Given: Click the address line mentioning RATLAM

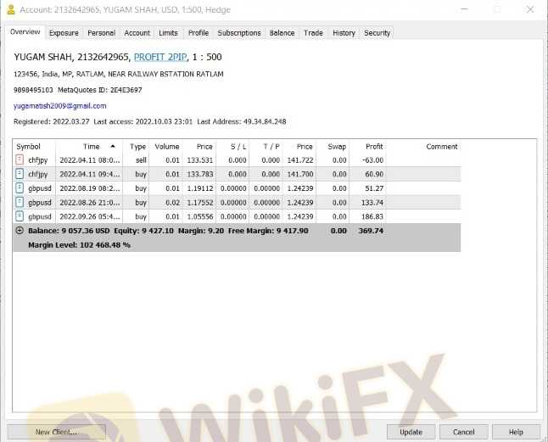Looking at the screenshot, I should pyautogui.click(x=119, y=74).
